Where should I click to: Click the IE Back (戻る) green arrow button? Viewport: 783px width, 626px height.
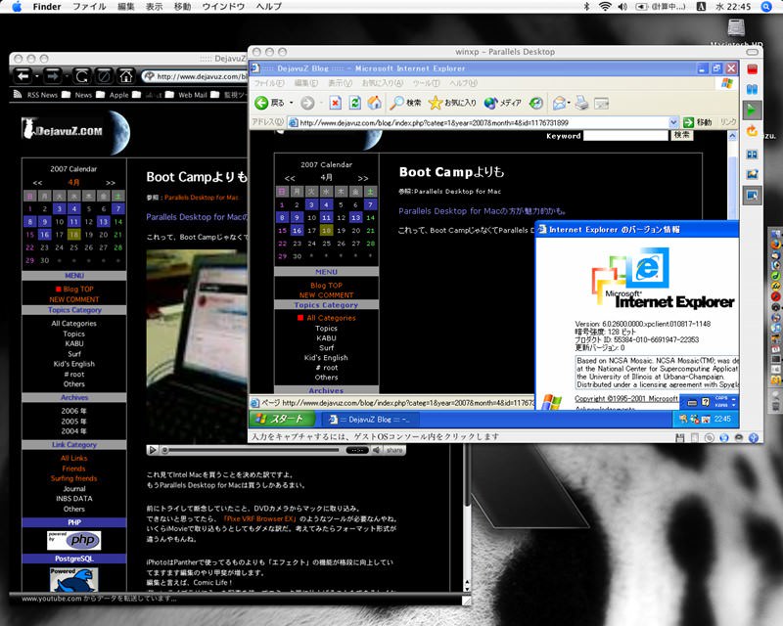pos(261,103)
